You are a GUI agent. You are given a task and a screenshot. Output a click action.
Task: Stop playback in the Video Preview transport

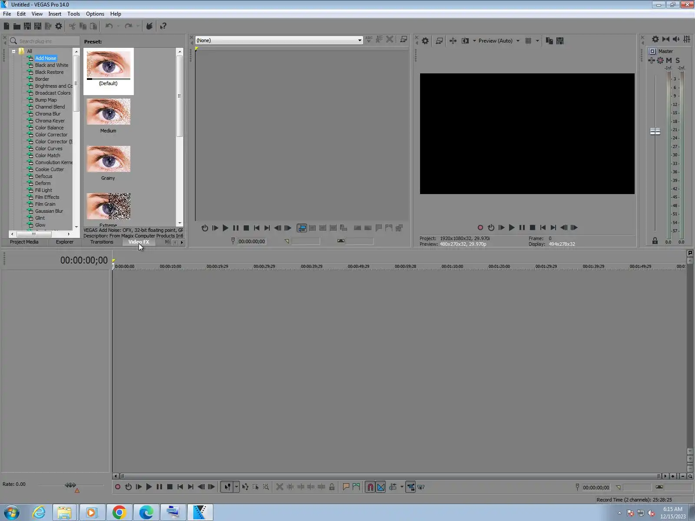pos(533,228)
